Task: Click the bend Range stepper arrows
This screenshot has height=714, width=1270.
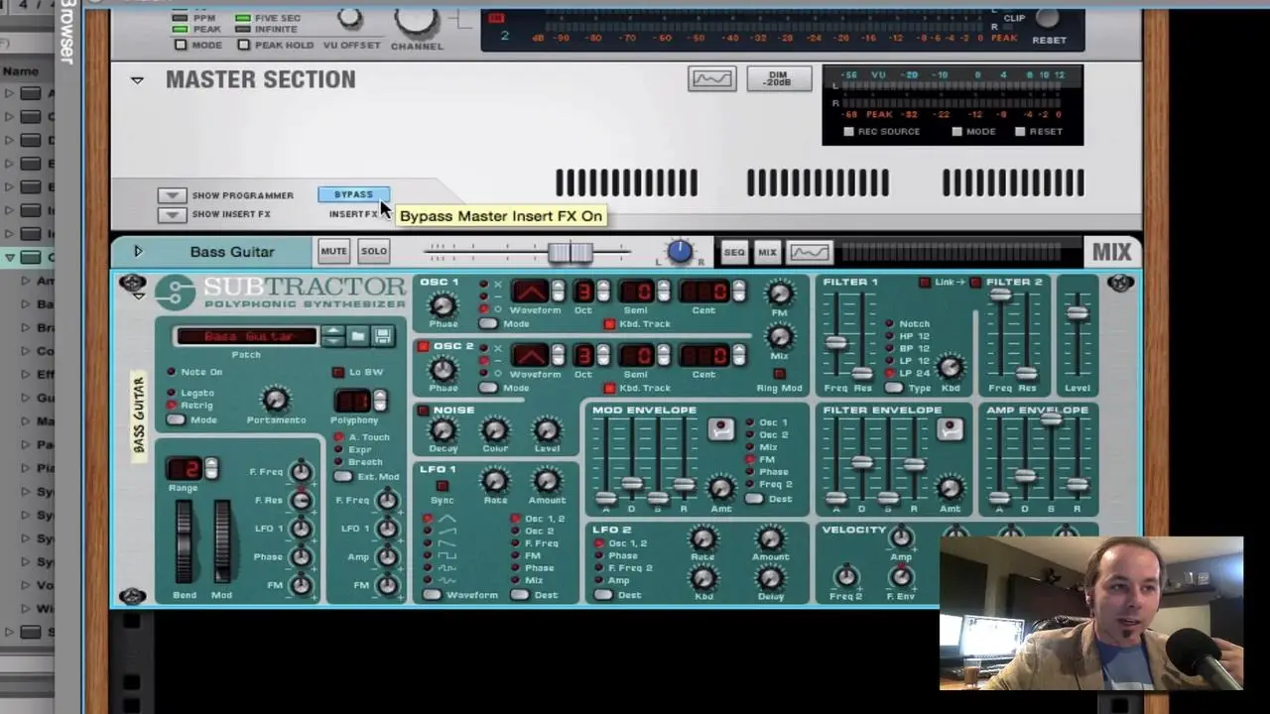Action: tap(209, 469)
